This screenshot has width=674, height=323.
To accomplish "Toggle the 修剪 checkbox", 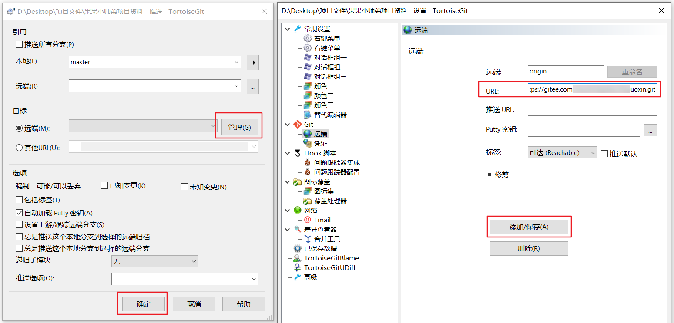I will coord(490,175).
